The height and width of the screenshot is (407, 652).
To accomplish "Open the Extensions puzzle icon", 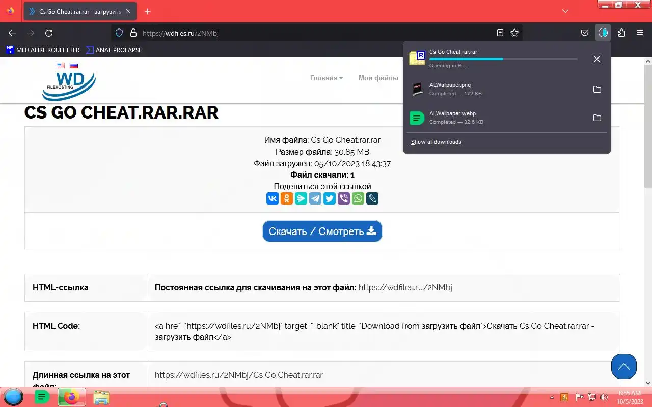I will (621, 33).
